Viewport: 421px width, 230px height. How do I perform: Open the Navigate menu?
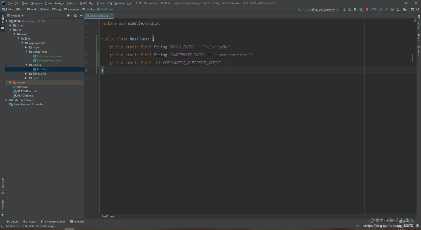click(36, 3)
